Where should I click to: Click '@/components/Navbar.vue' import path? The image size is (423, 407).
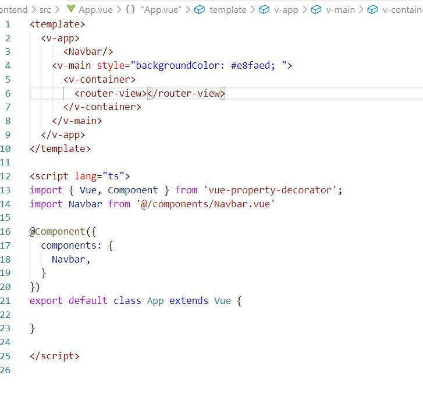click(205, 204)
